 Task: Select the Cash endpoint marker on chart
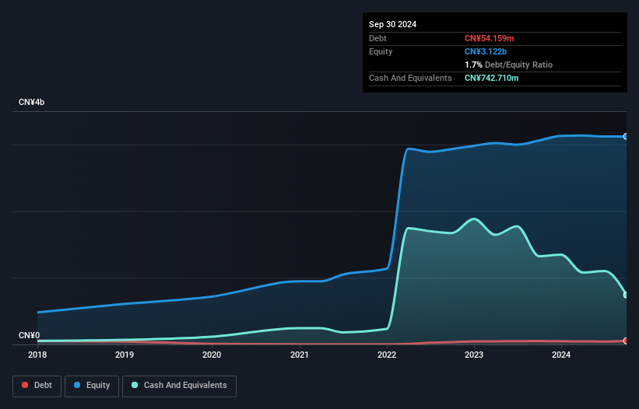[x=626, y=295]
